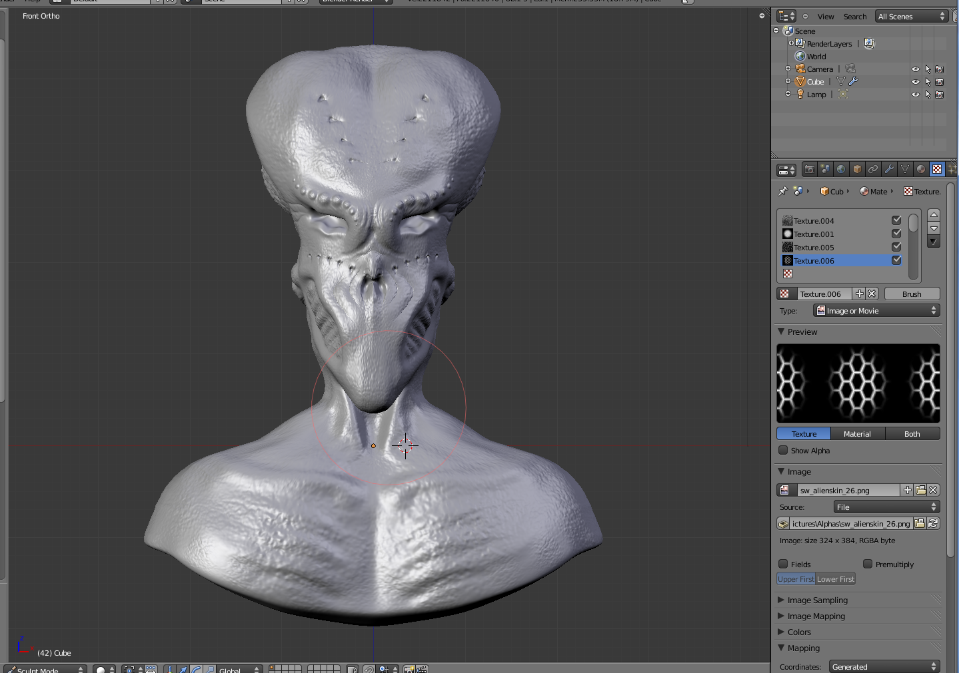Open the outliner View menu

coord(826,17)
